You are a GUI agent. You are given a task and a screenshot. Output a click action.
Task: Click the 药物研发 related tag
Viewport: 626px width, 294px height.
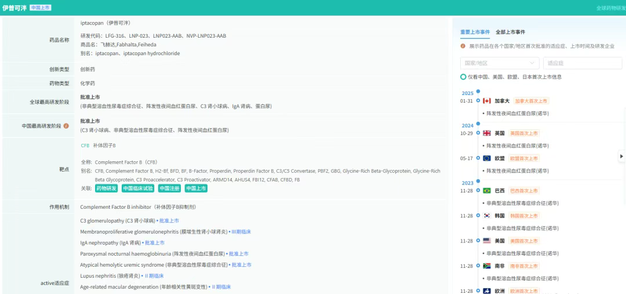106,188
